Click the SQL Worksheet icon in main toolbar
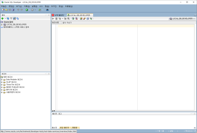 pyautogui.click(x=40, y=10)
